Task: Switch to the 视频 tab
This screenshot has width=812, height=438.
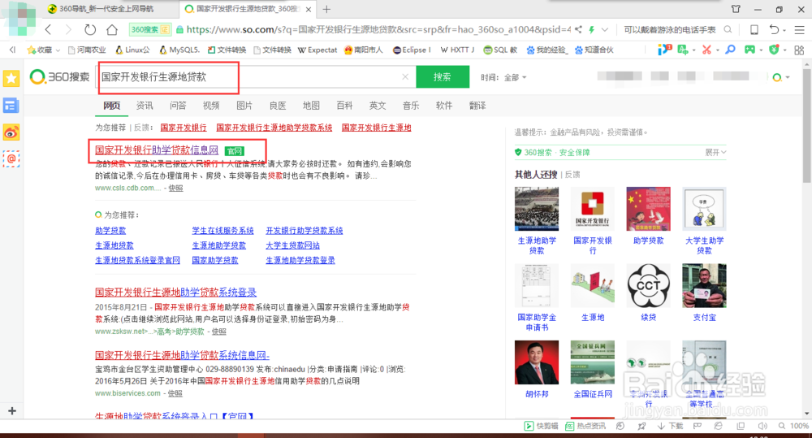Action: [x=211, y=106]
